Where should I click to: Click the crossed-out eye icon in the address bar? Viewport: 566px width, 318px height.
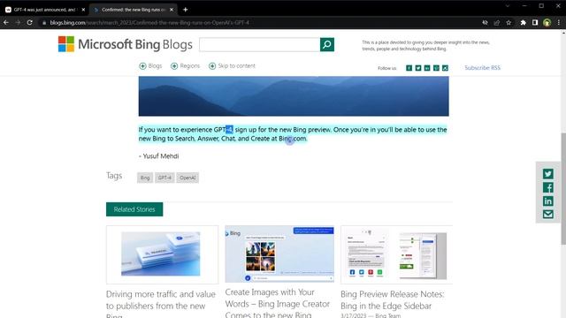coord(485,22)
